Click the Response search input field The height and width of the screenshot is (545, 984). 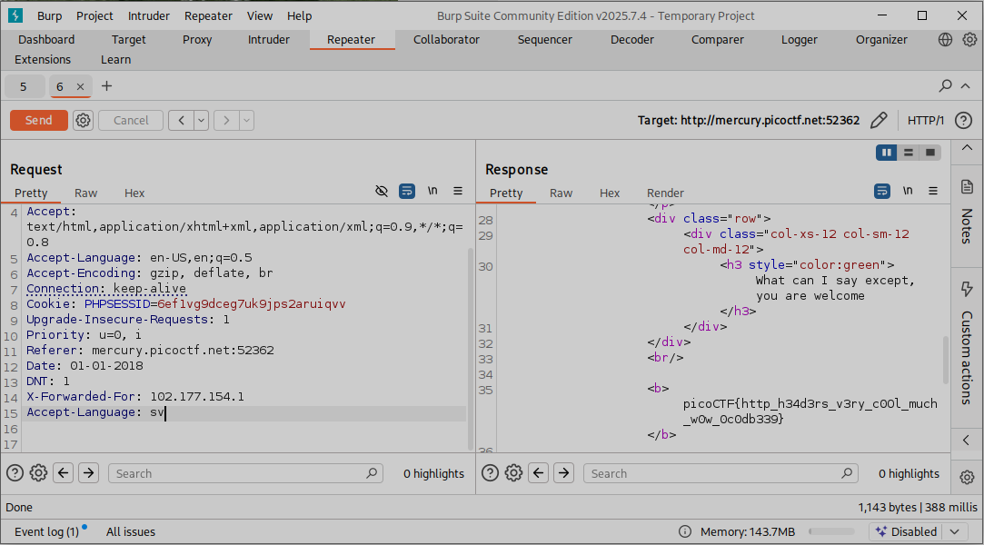(x=709, y=473)
